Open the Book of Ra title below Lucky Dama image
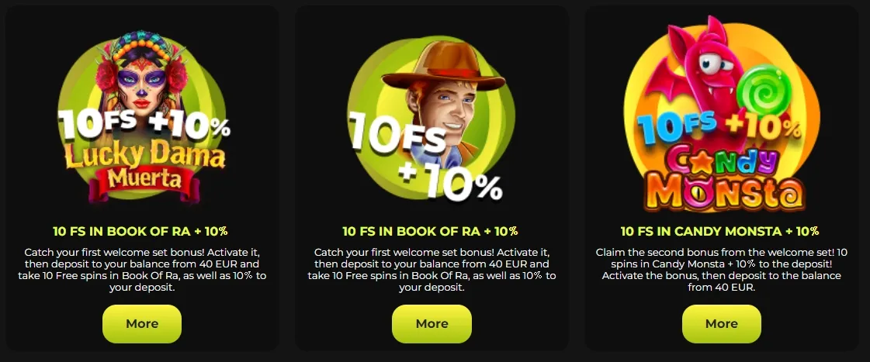The image size is (870, 362). coord(140,231)
